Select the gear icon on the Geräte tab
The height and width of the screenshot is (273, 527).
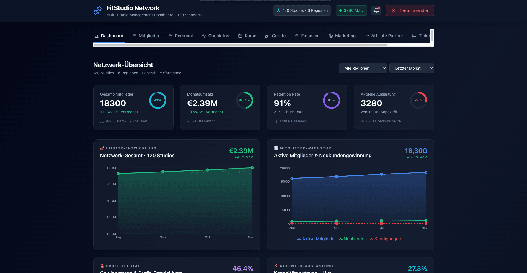pos(267,36)
